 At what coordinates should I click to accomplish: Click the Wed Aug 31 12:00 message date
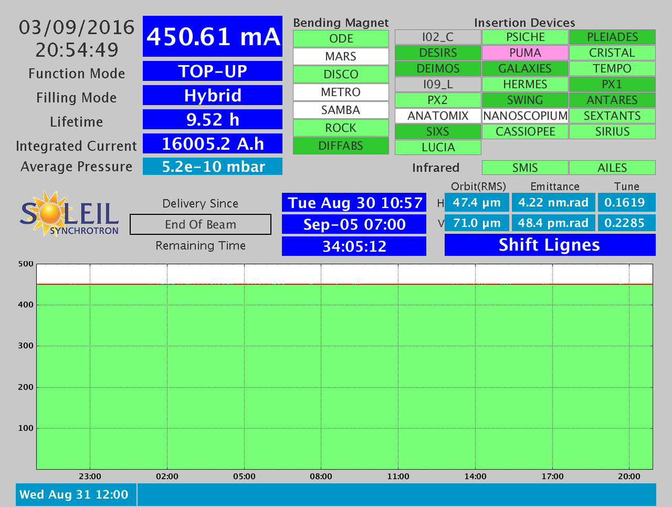pos(76,494)
